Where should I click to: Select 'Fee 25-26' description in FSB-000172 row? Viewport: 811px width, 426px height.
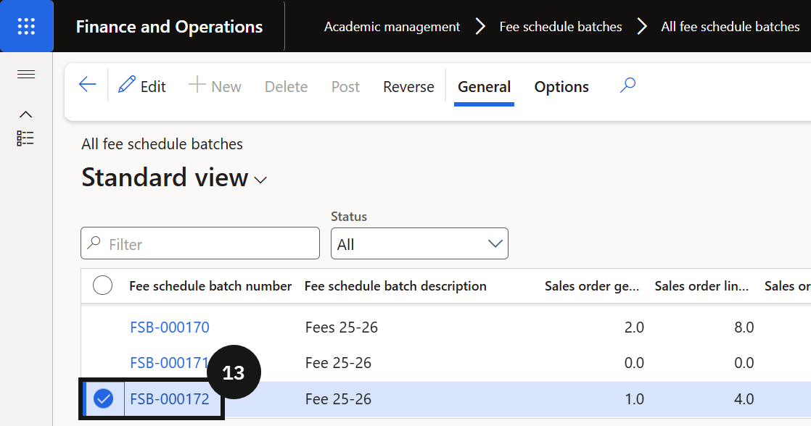click(338, 399)
